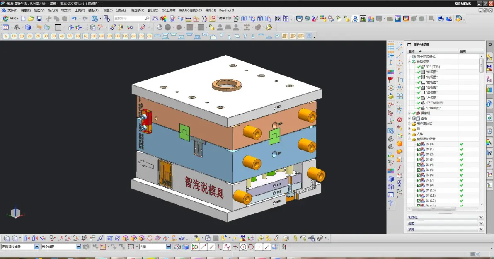Toggle checkbox for 体 (5) in history
Screen dimensions: 494x259
(419, 170)
